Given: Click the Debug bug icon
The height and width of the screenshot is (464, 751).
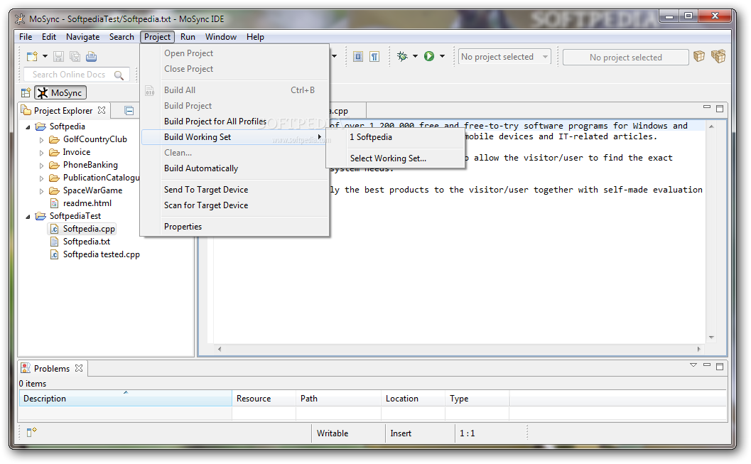Looking at the screenshot, I should [x=402, y=57].
